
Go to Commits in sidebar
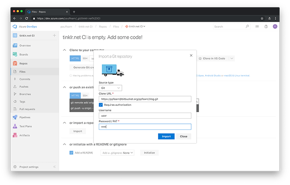click(x=25, y=79)
